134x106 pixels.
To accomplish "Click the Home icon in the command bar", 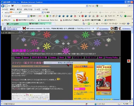I will click(84, 23).
